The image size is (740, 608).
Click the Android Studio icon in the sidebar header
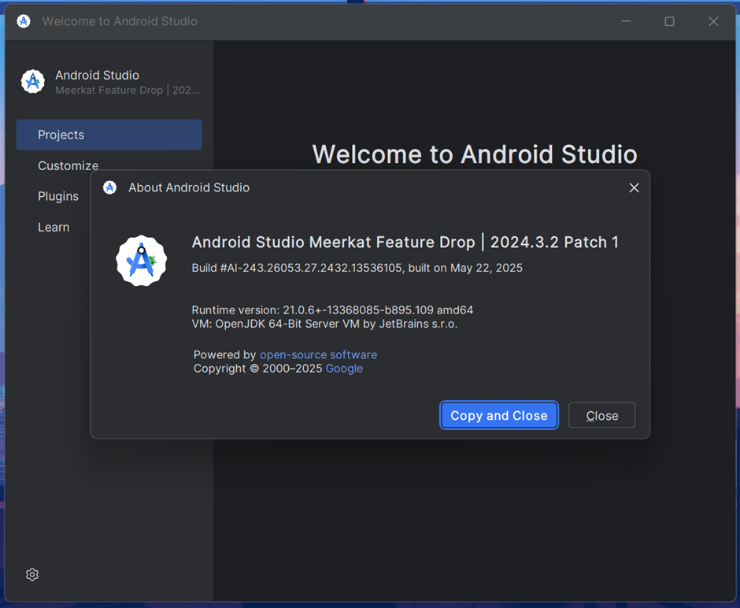32,82
